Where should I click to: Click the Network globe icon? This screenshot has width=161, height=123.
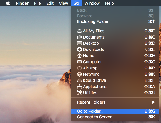79,74
